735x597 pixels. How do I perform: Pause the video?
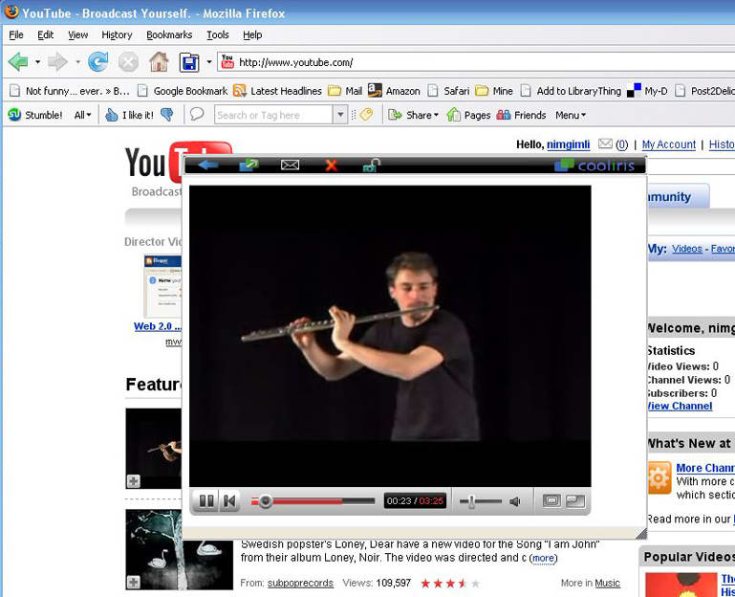(206, 501)
